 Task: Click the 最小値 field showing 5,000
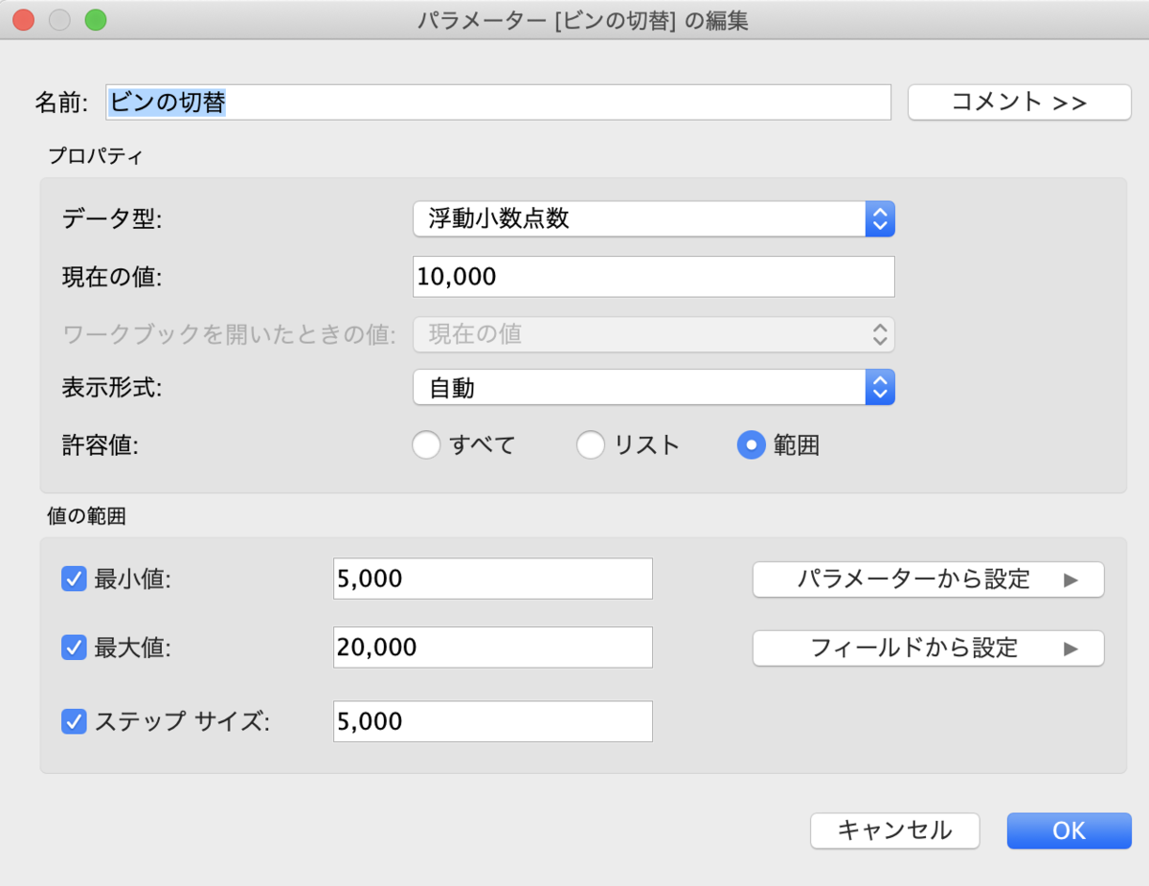(493, 579)
